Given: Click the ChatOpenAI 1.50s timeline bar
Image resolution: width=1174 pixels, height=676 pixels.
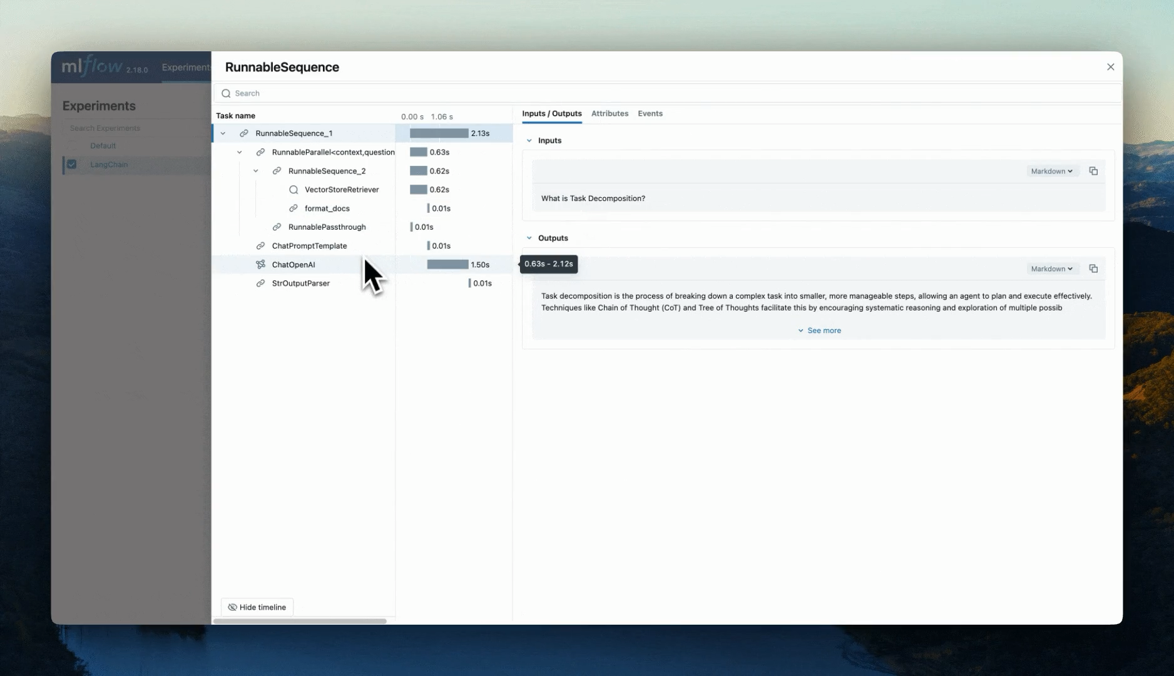Looking at the screenshot, I should coord(447,265).
